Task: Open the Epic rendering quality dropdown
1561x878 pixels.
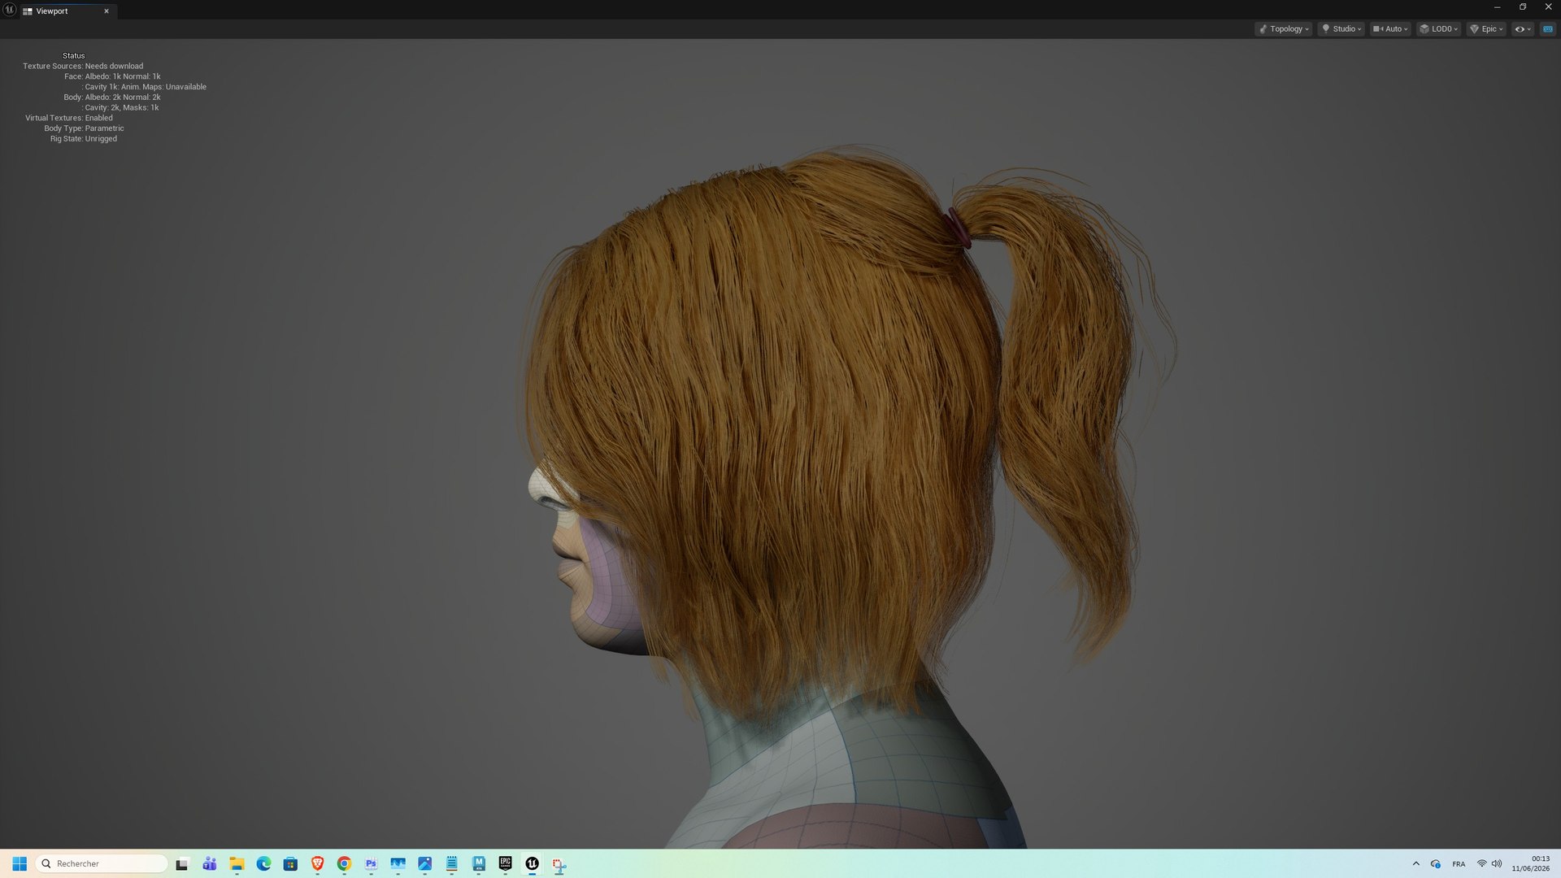Action: click(1486, 28)
